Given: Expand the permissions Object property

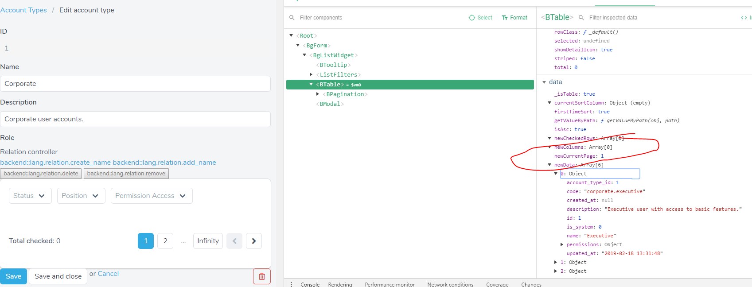Looking at the screenshot, I should [562, 244].
